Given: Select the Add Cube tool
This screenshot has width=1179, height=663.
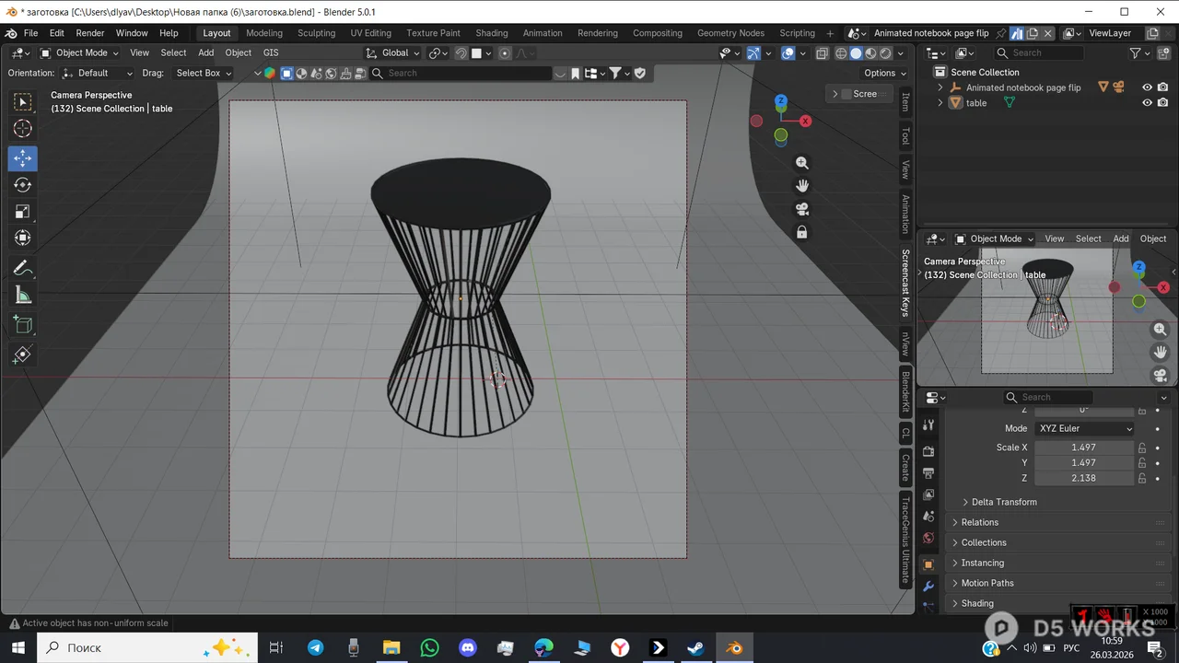Looking at the screenshot, I should click(x=23, y=325).
